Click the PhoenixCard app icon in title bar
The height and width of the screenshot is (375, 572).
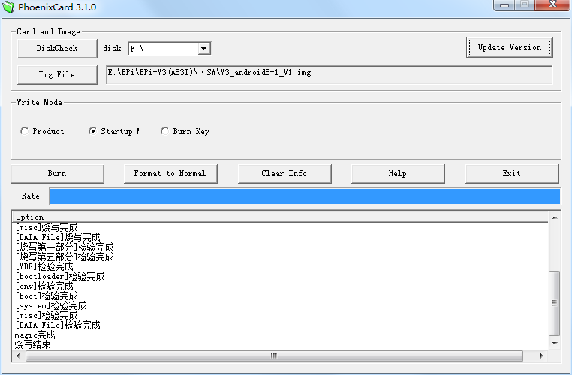pos(8,7)
